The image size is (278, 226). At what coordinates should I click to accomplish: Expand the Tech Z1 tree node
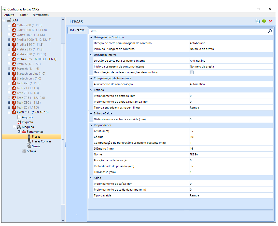(9, 88)
